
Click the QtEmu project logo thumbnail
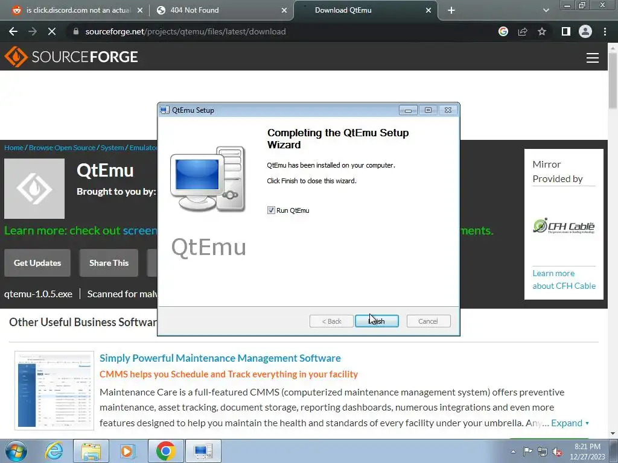[x=34, y=189]
